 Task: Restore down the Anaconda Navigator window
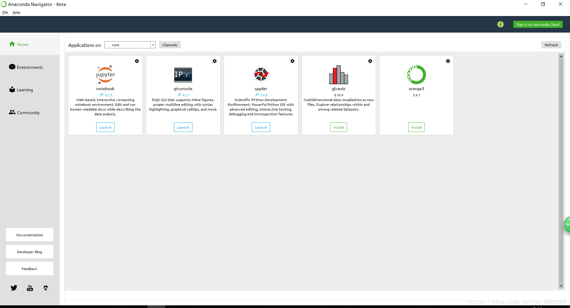point(543,4)
